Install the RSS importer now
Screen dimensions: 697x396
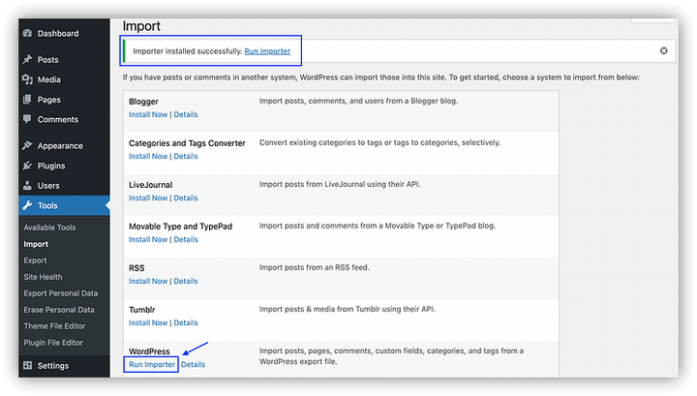point(148,281)
